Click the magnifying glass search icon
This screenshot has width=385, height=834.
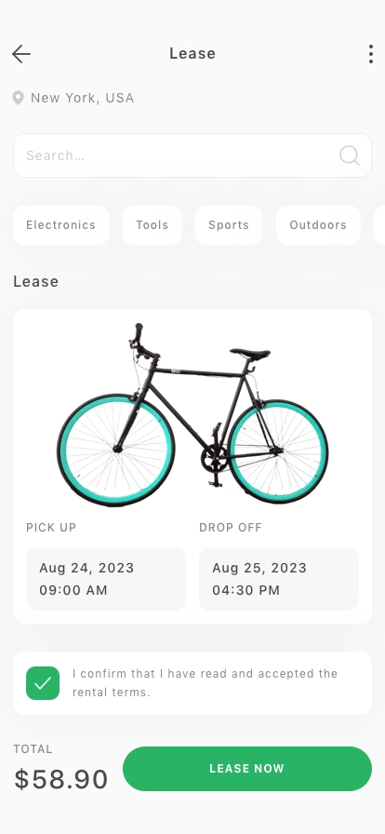click(x=350, y=155)
